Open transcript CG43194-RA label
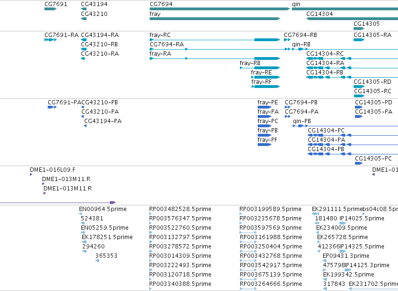Viewport: 398px width, 291px height. tap(100, 35)
